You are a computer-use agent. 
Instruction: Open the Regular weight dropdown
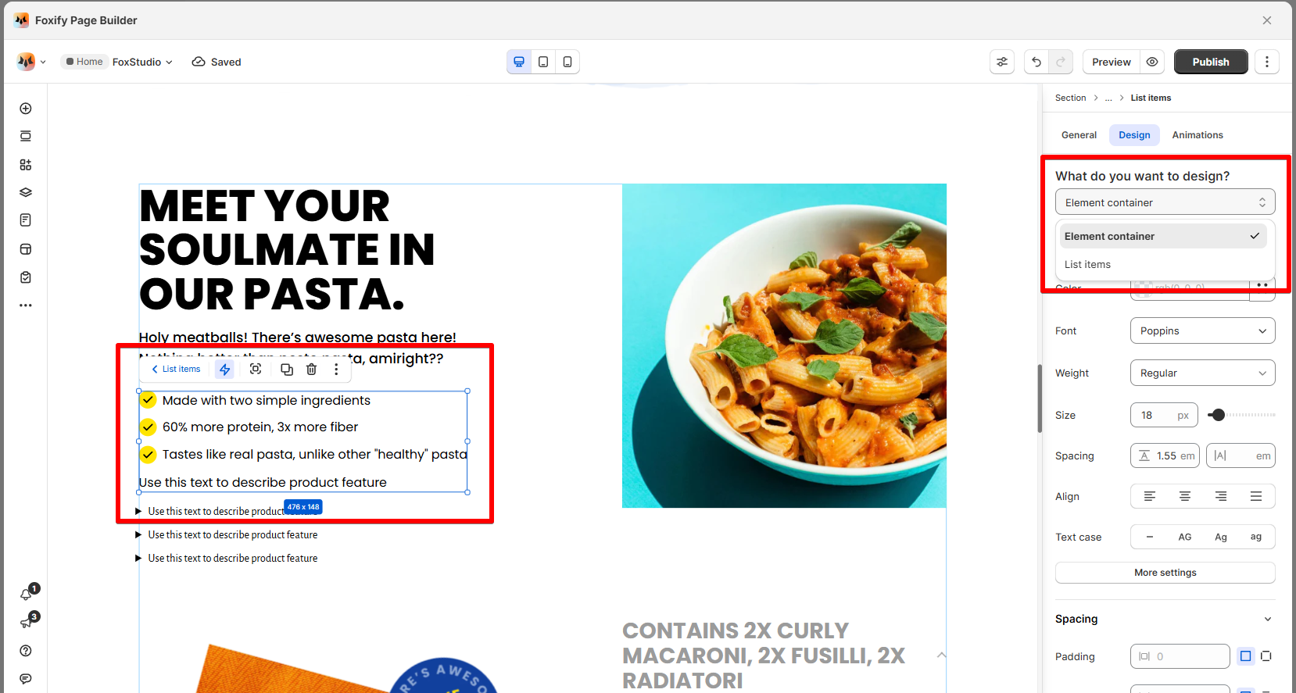[1203, 373]
